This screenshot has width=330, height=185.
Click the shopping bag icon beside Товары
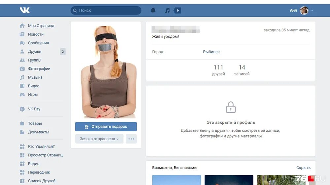[22, 123]
